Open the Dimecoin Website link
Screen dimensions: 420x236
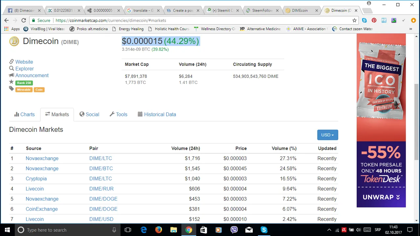pos(24,62)
